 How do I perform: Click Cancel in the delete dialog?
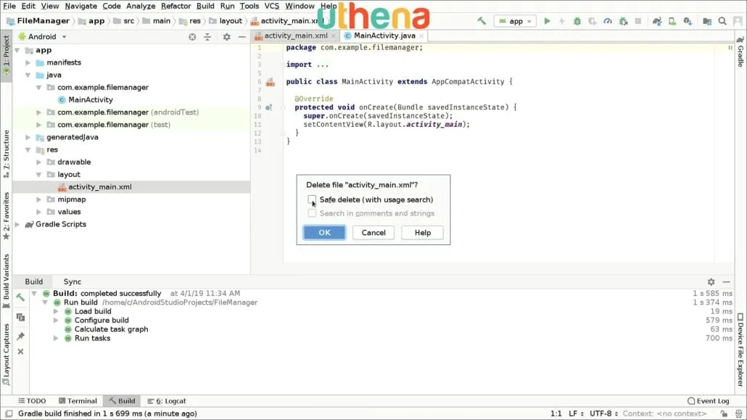pos(373,233)
